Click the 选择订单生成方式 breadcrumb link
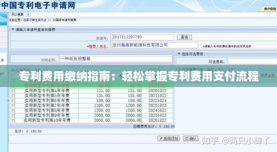277x152 pixels. [x=35, y=20]
